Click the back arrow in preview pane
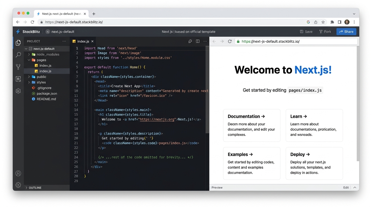The width and height of the screenshot is (372, 207). 214,41
